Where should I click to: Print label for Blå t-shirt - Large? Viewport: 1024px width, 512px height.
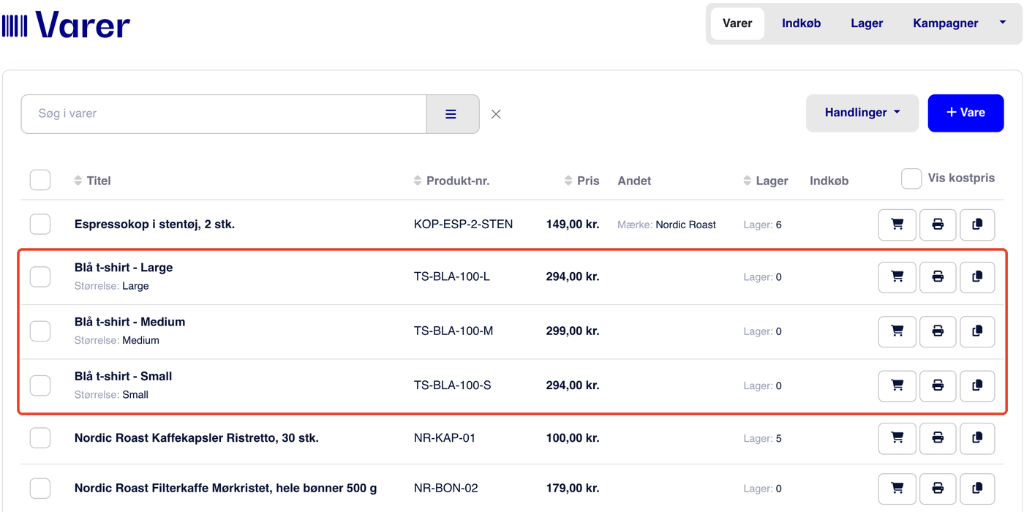[938, 277]
